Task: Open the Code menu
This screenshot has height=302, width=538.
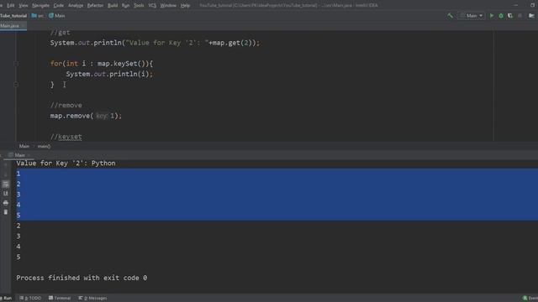Action: coord(58,6)
